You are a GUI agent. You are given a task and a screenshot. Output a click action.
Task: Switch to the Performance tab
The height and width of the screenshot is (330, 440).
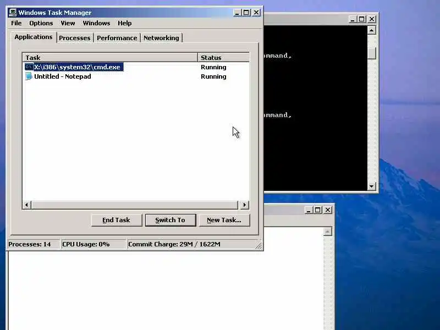pos(117,38)
